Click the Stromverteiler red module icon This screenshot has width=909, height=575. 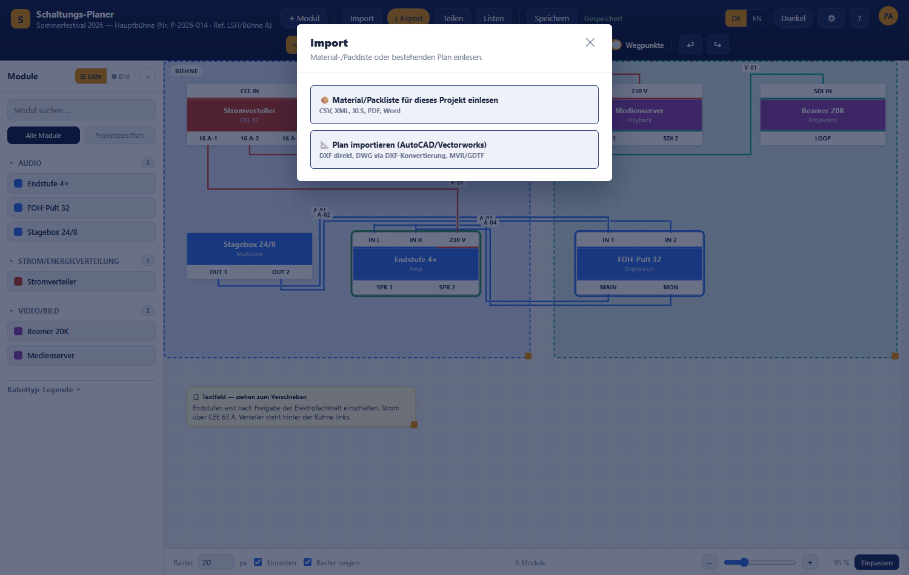click(18, 281)
